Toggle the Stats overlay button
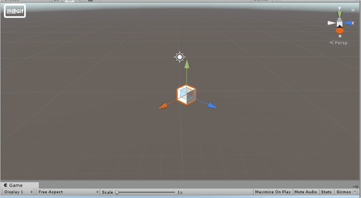 coord(326,192)
